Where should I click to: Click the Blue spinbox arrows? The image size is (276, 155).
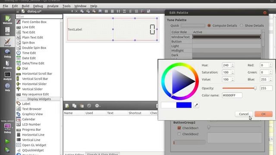[271, 79]
